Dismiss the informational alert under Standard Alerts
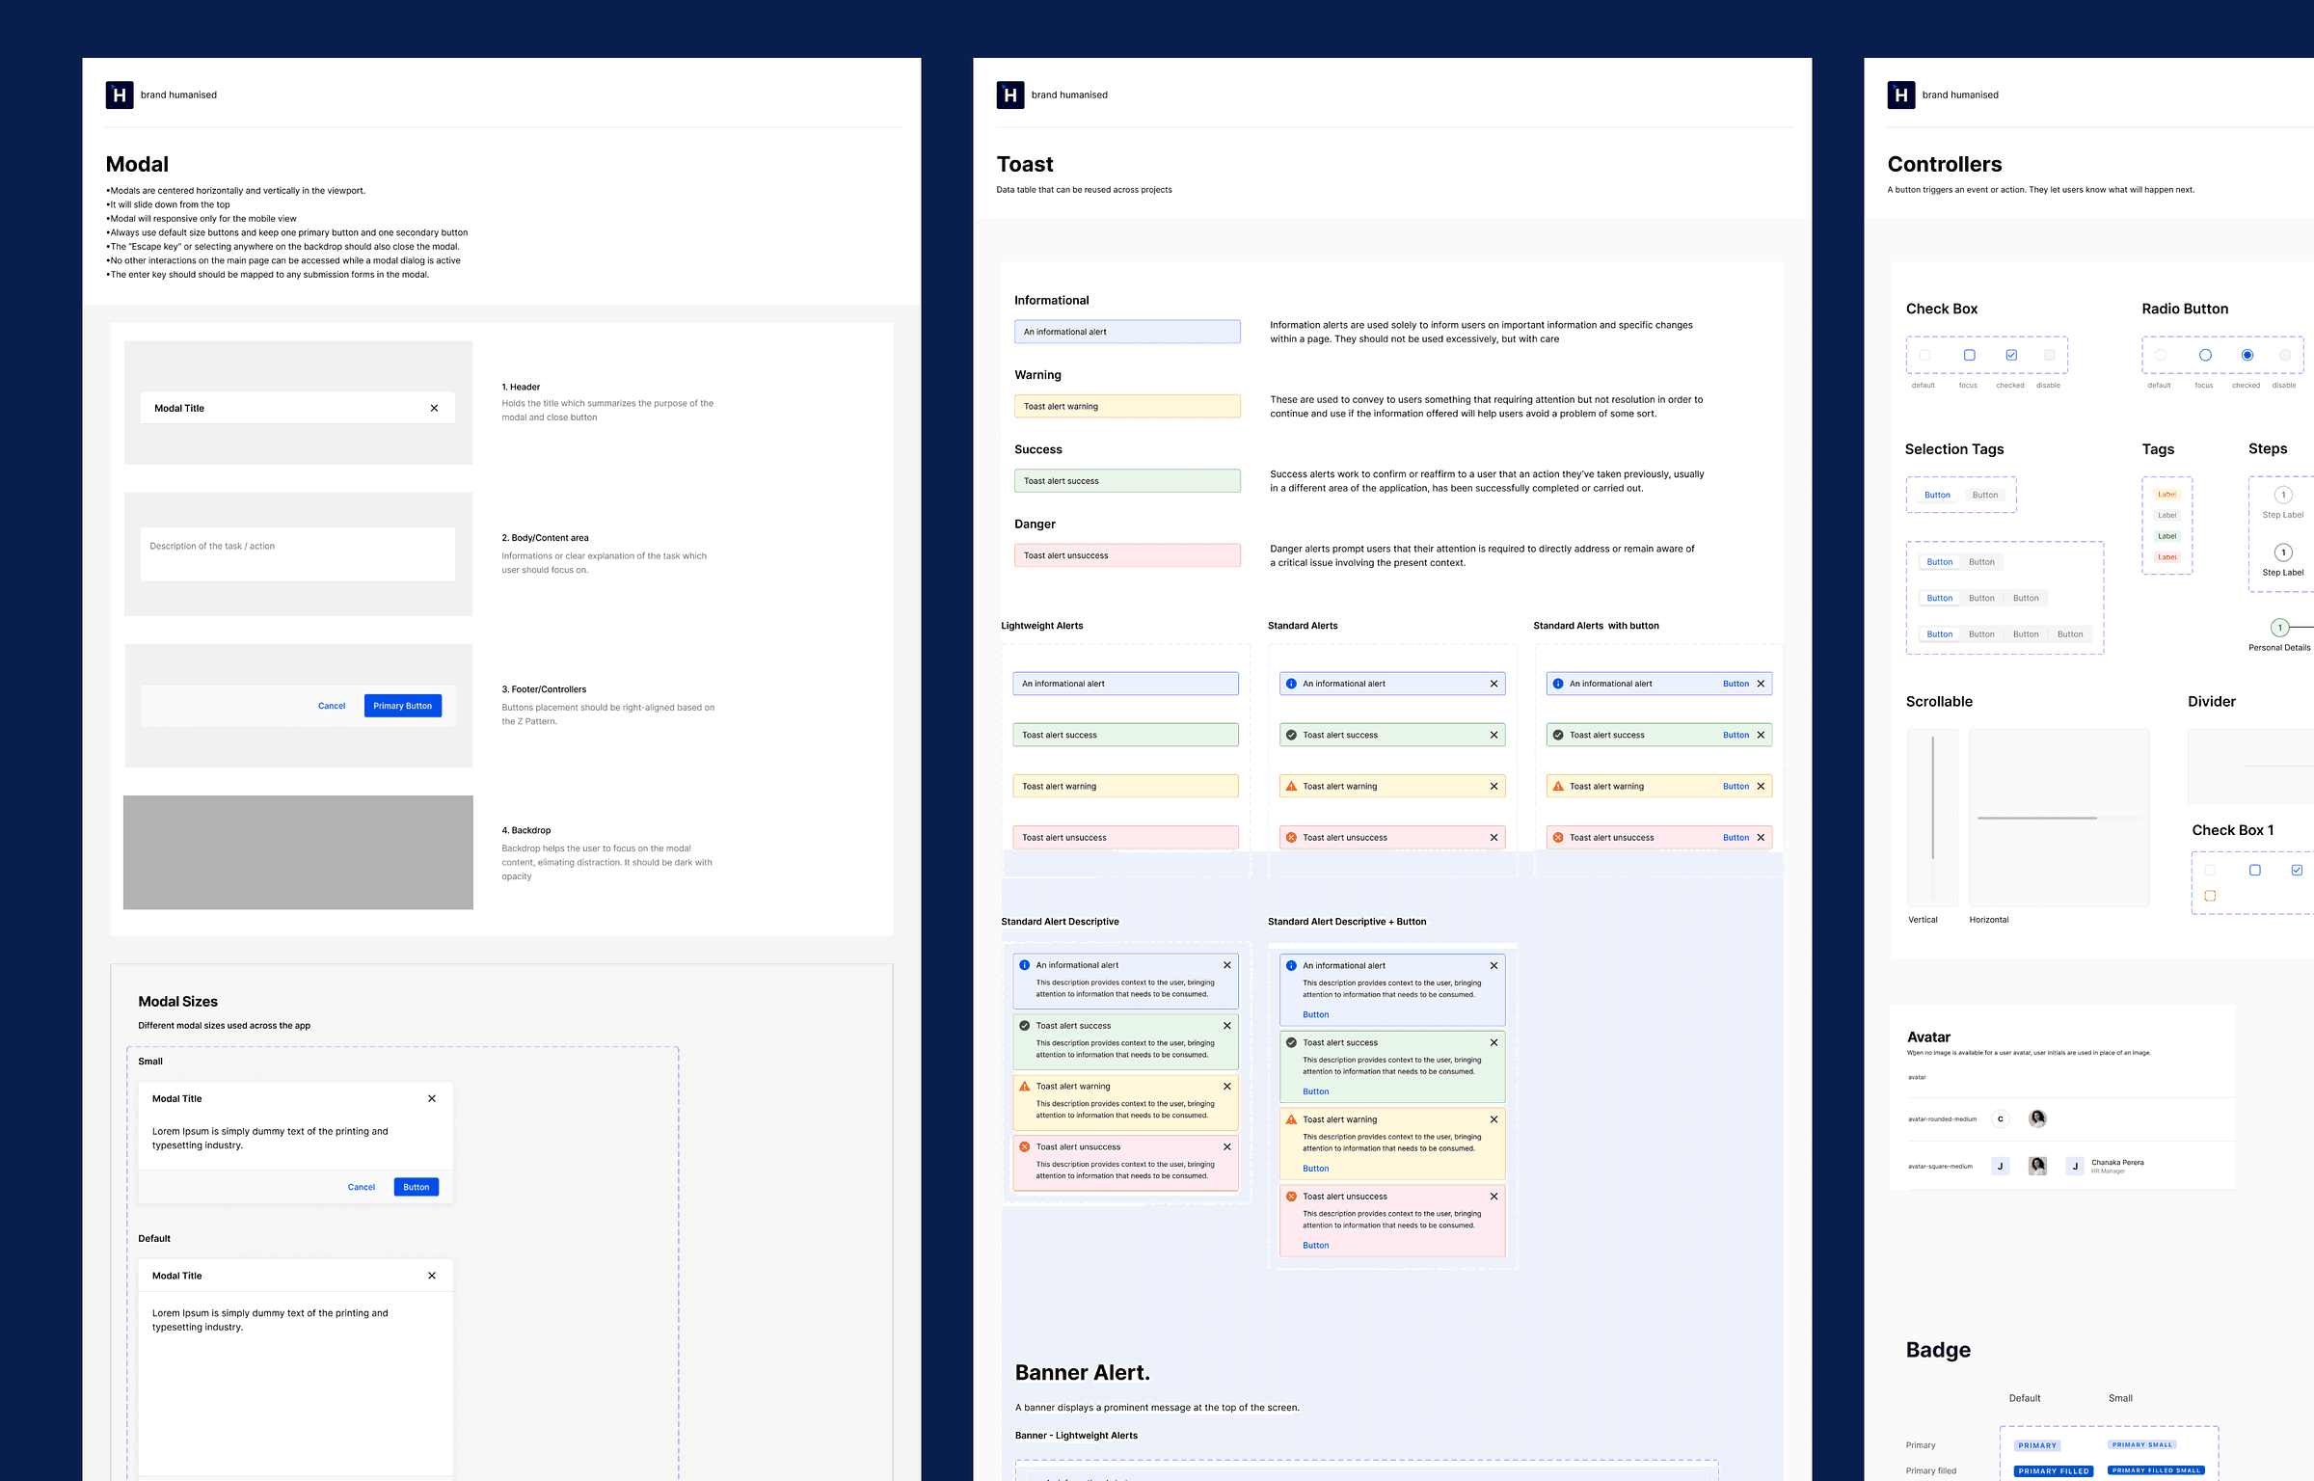Screen dimensions: 2314x1481 [1494, 684]
